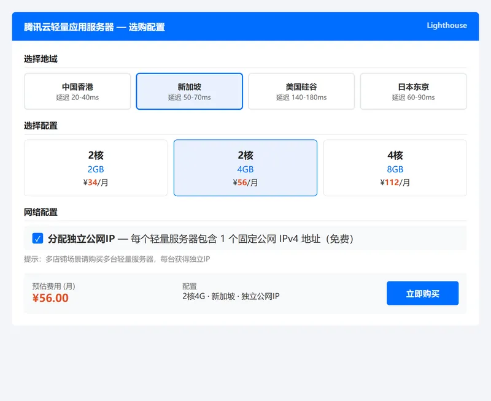Click the 选择地域 section heading
The height and width of the screenshot is (401, 491).
click(x=41, y=59)
